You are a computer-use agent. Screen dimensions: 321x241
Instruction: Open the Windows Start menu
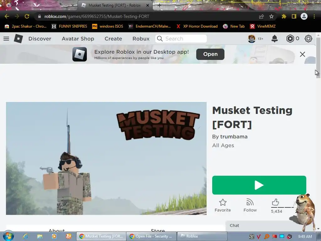click(8, 236)
